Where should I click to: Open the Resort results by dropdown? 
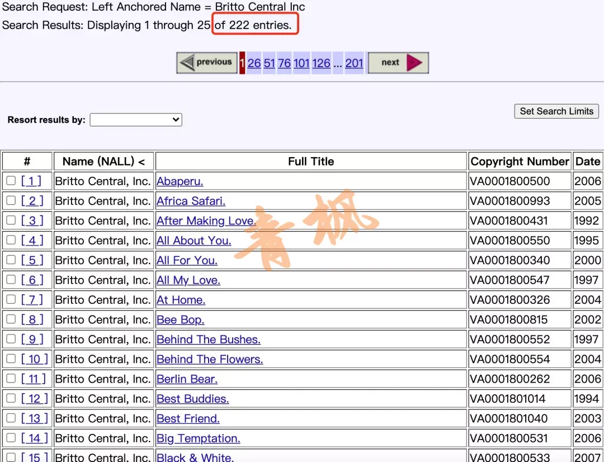pos(136,120)
